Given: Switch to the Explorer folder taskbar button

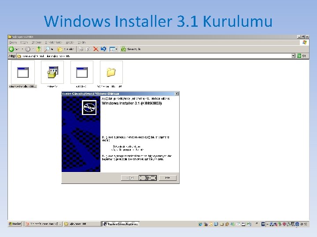Looking at the screenshot, I should (82, 224).
